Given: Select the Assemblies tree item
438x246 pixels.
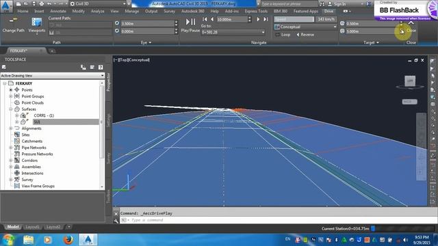Looking at the screenshot, I should [x=31, y=167].
